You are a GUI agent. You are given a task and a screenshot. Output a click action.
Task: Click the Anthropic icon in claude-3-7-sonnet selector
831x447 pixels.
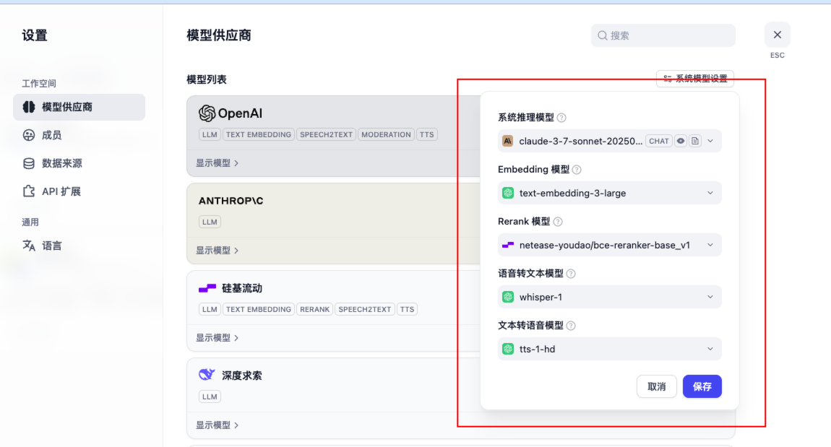tap(508, 141)
